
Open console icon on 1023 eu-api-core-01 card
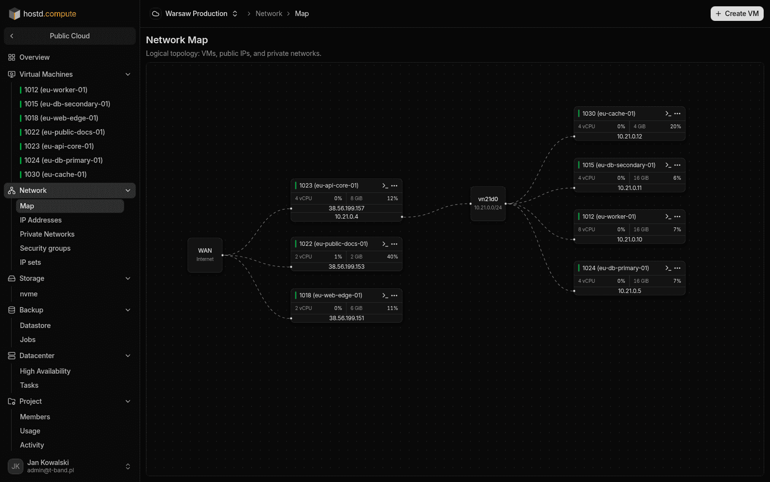tap(385, 186)
